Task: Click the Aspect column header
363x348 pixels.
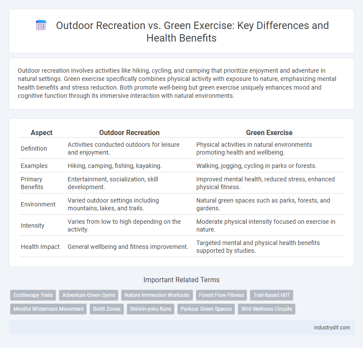Action: pyautogui.click(x=41, y=132)
